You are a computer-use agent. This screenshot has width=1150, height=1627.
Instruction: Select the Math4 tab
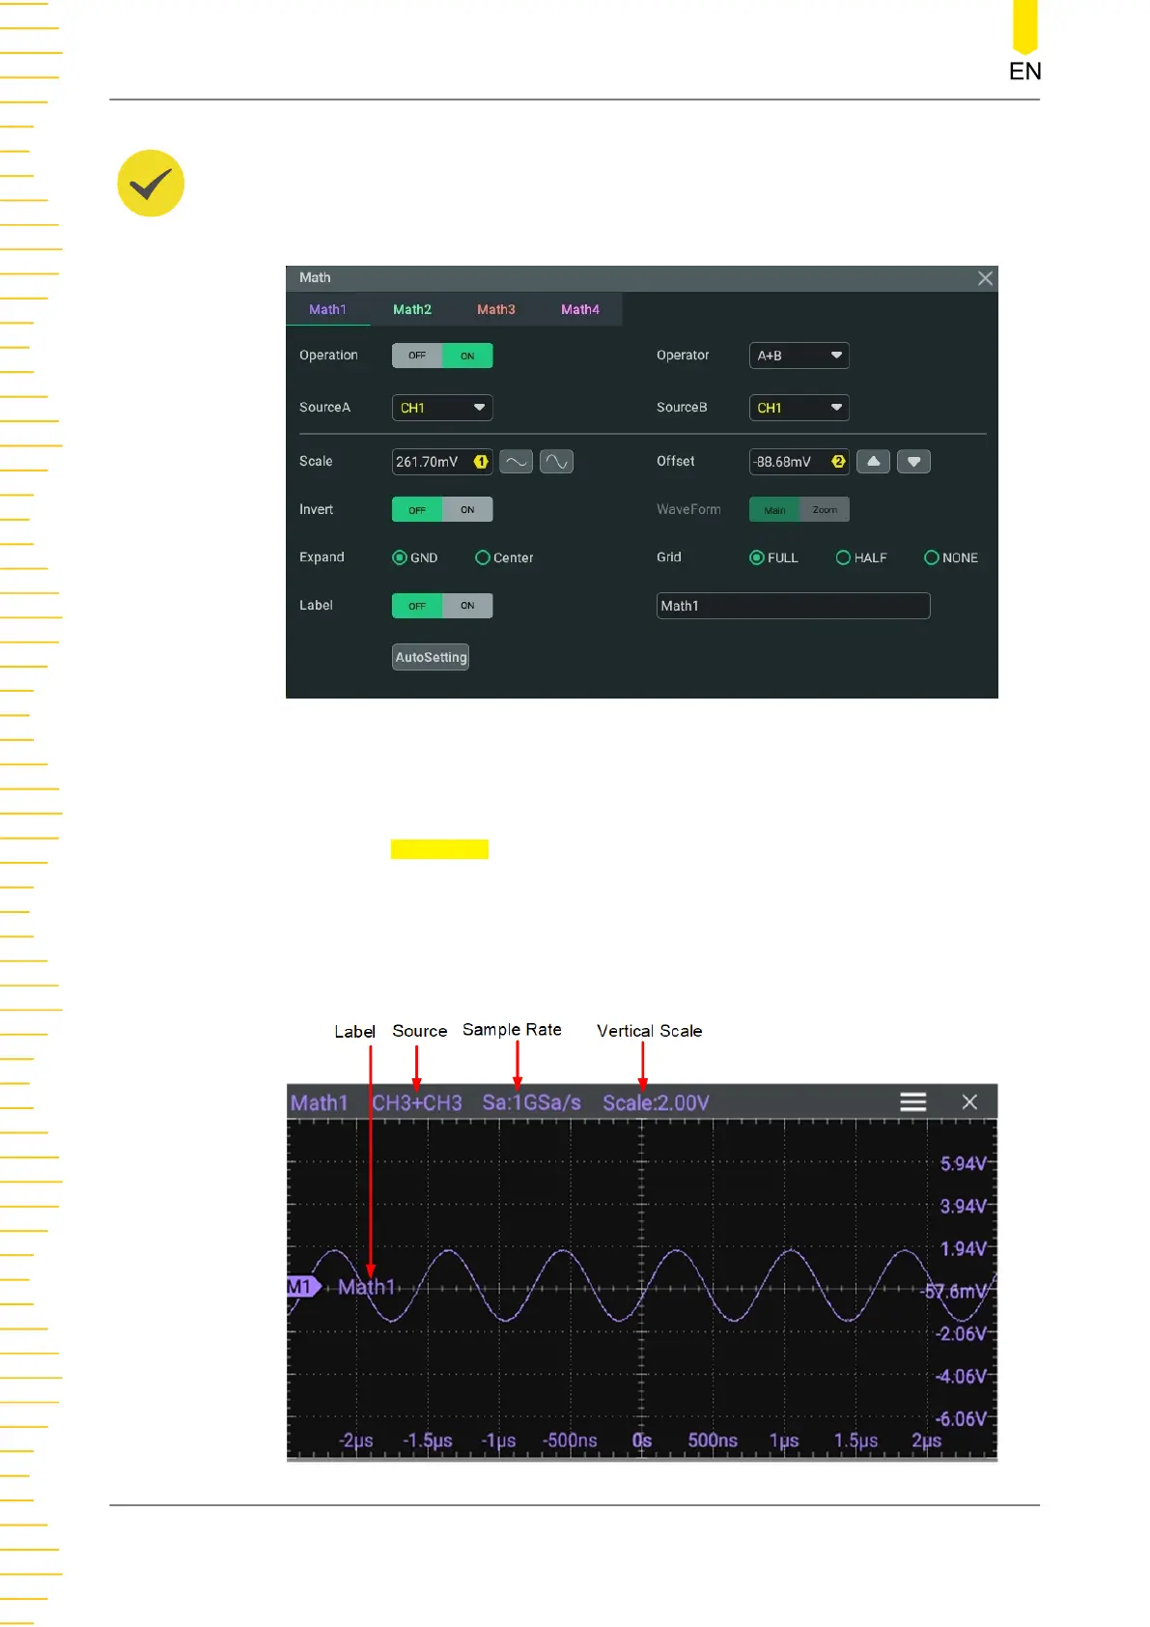pyautogui.click(x=580, y=309)
